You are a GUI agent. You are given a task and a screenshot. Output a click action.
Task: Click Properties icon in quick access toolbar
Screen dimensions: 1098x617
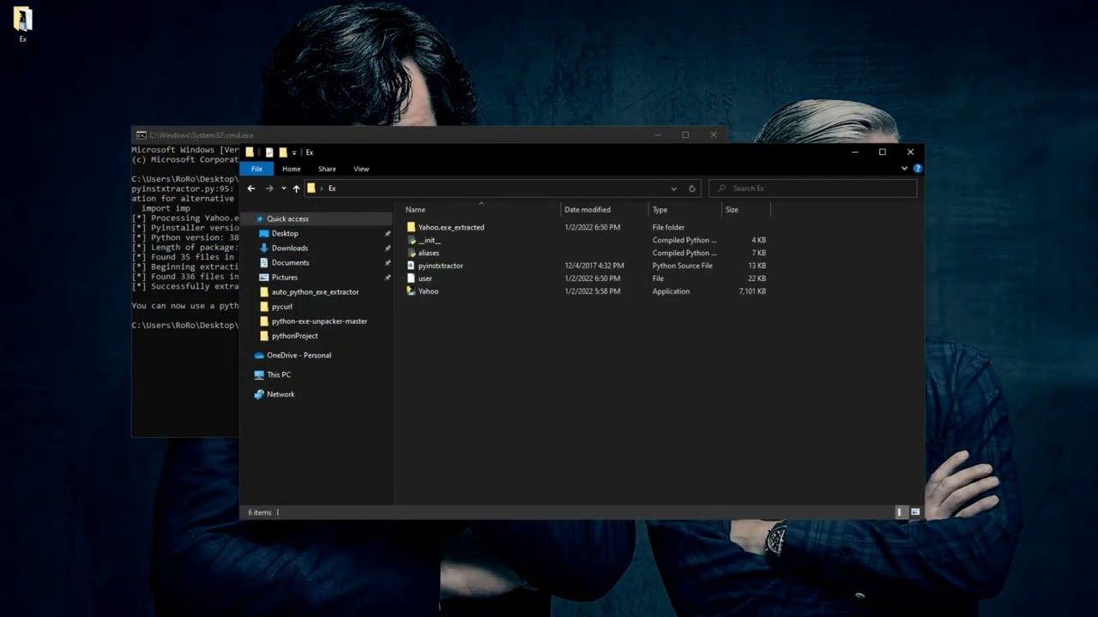click(269, 153)
